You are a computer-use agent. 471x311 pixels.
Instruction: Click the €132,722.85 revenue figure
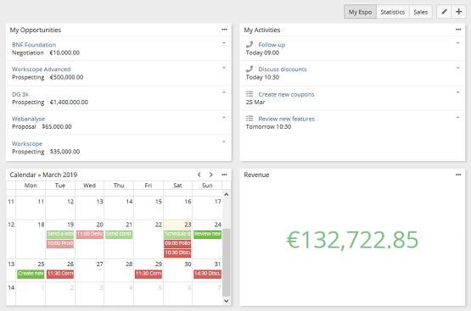pos(352,240)
